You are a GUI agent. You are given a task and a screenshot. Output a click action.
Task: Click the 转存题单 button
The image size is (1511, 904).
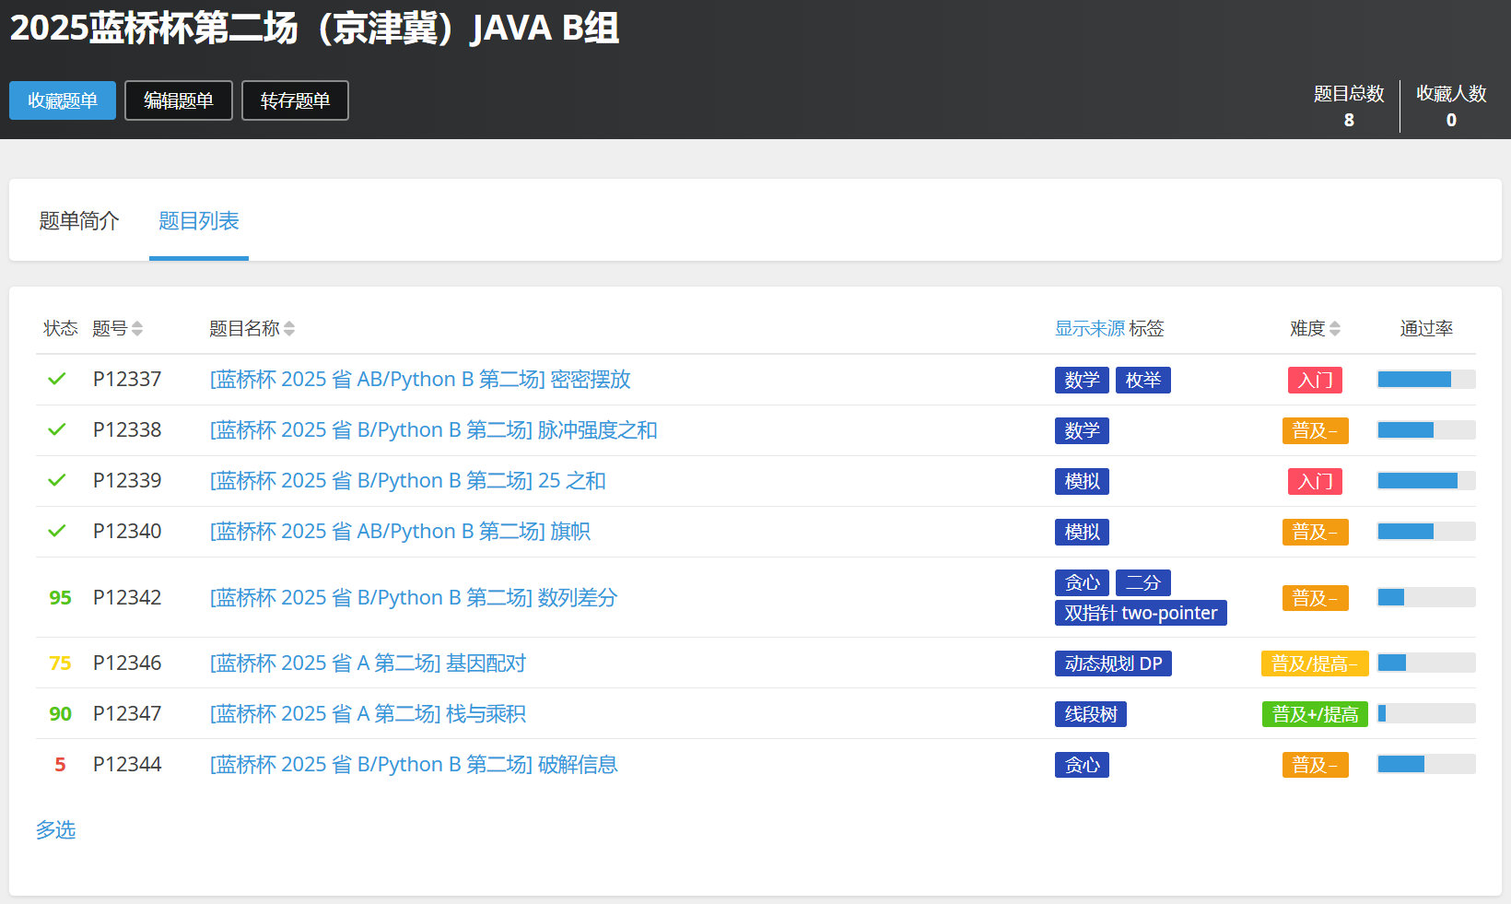[295, 100]
